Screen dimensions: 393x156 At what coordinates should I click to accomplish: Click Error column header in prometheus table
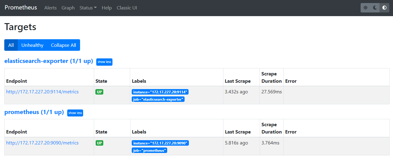click(291, 132)
